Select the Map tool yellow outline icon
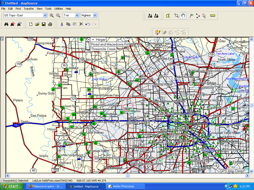Viewport: 254px width, 190px height. pyautogui.click(x=168, y=16)
